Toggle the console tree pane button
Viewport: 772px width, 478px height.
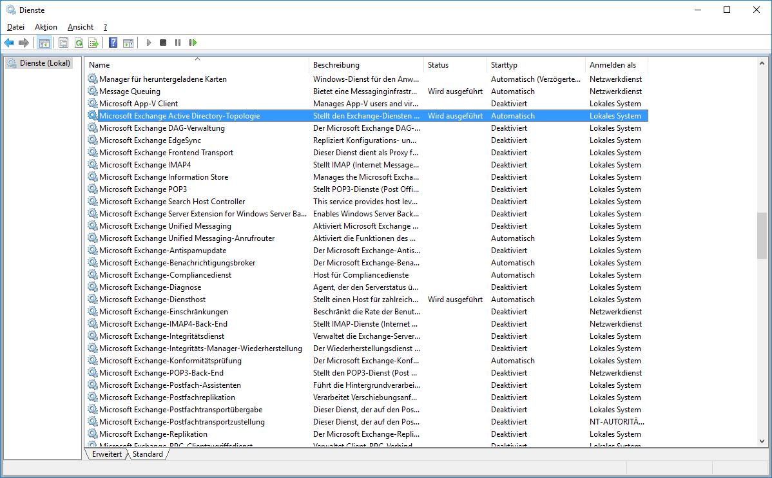[44, 43]
